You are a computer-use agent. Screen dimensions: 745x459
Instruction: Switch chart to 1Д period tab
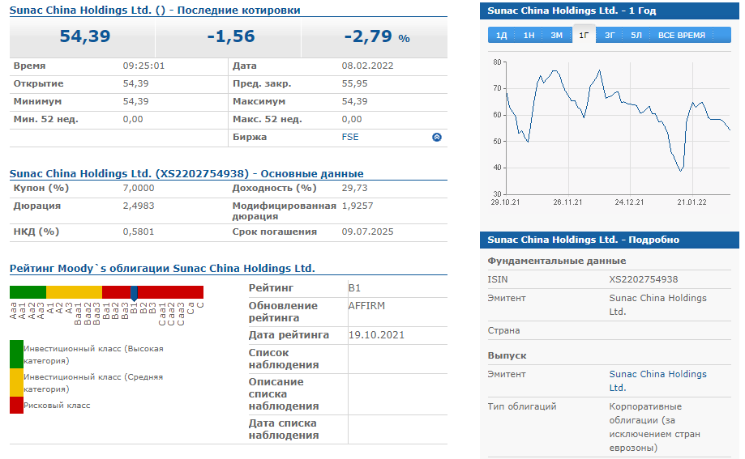[x=501, y=35]
